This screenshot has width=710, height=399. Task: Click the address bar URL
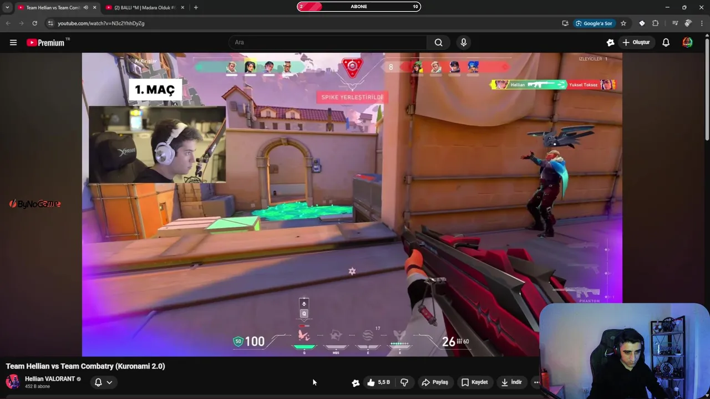click(x=101, y=23)
